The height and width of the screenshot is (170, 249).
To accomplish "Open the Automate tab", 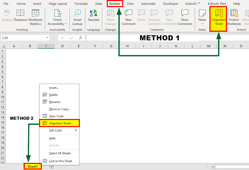I will (x=148, y=4).
